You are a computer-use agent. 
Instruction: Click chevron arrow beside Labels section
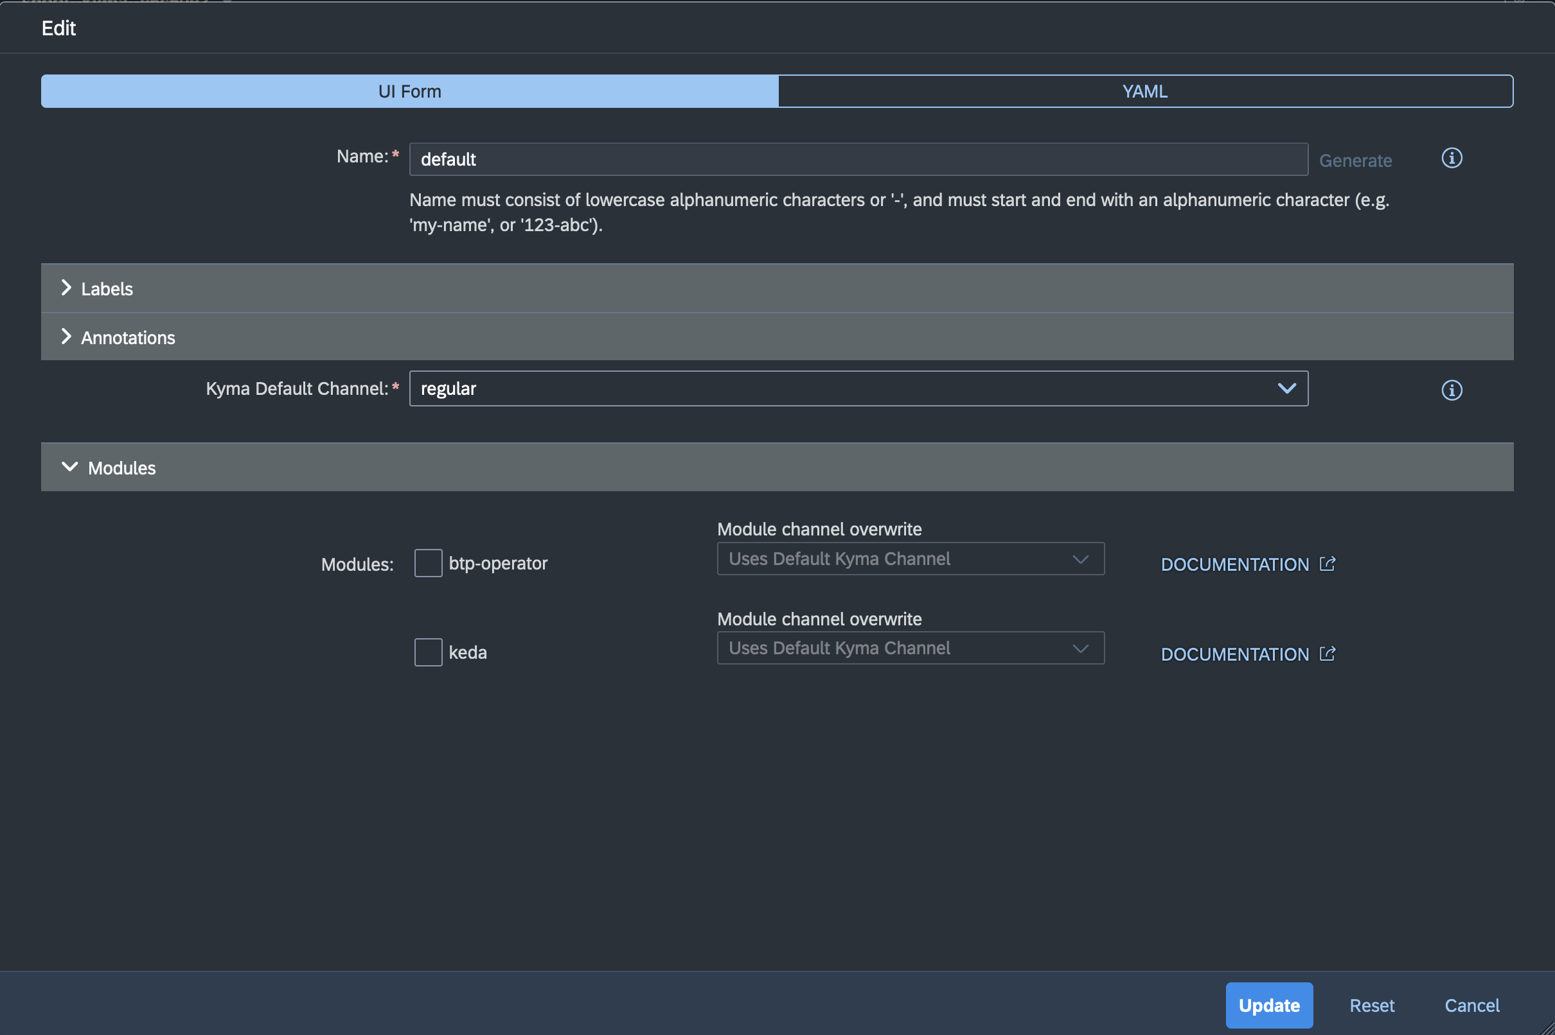[66, 288]
